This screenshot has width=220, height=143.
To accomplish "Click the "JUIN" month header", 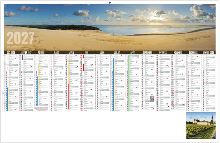I will (x=102, y=53).
